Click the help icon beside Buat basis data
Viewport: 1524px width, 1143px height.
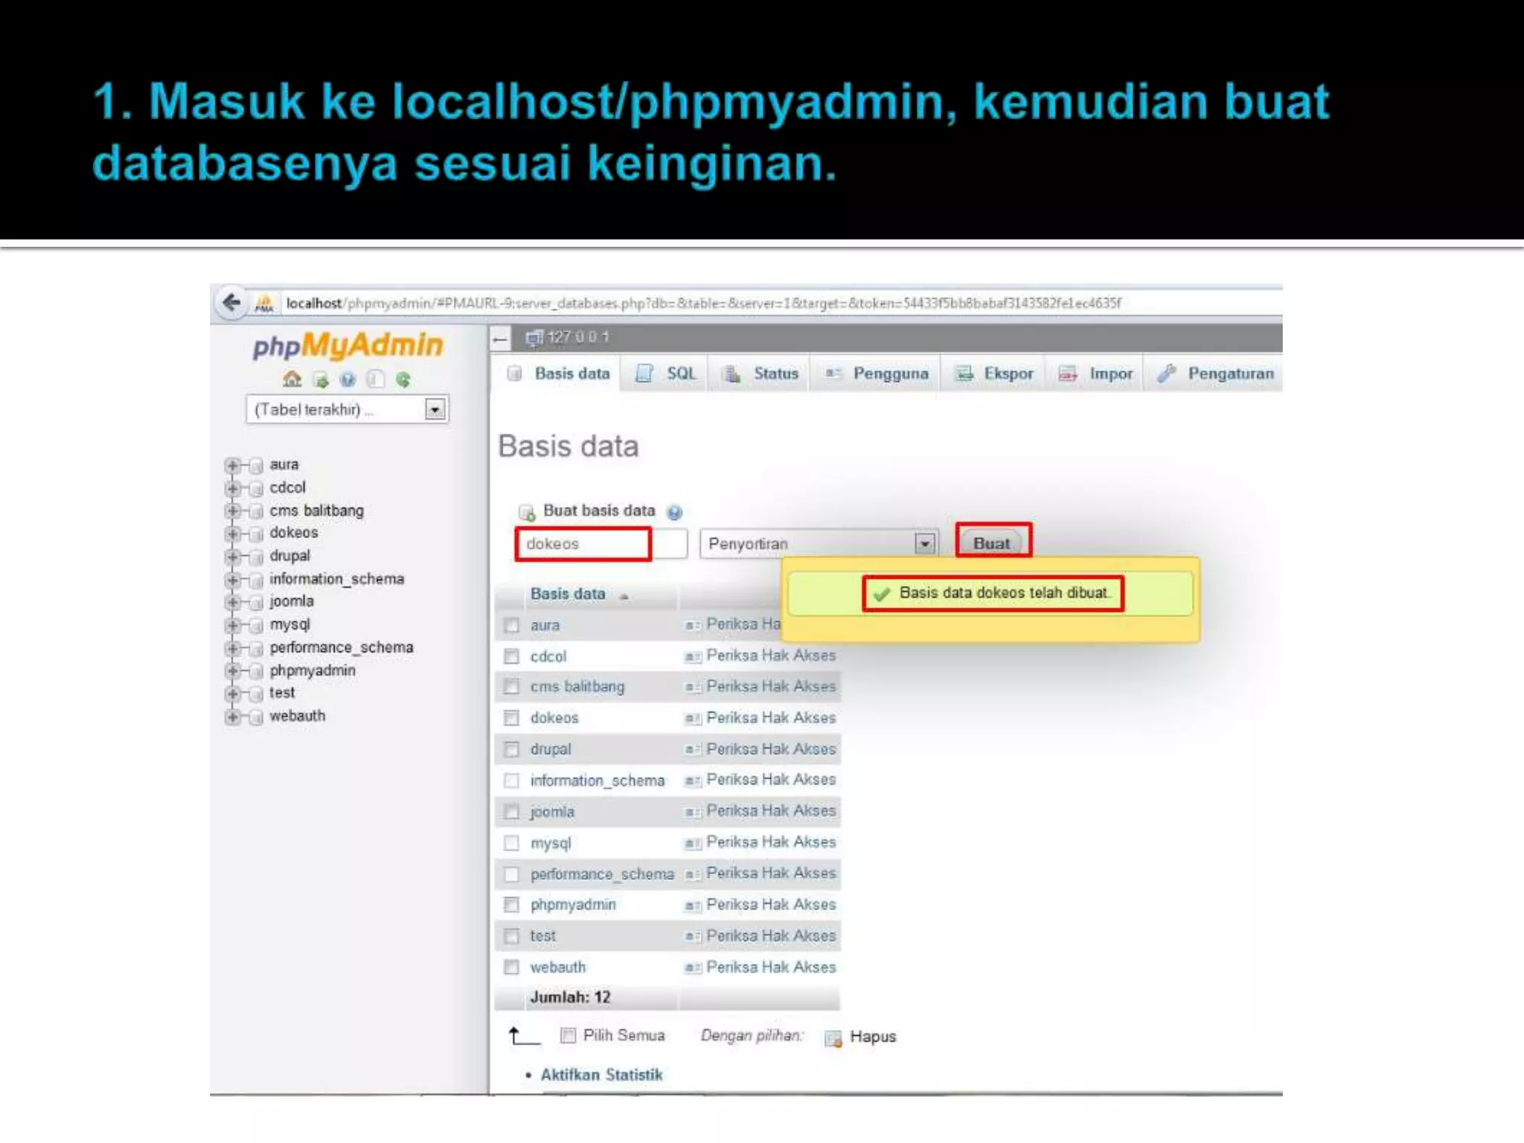pos(675,512)
